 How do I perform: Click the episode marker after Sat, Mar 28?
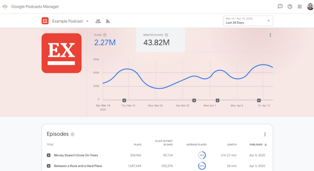[x=194, y=101]
